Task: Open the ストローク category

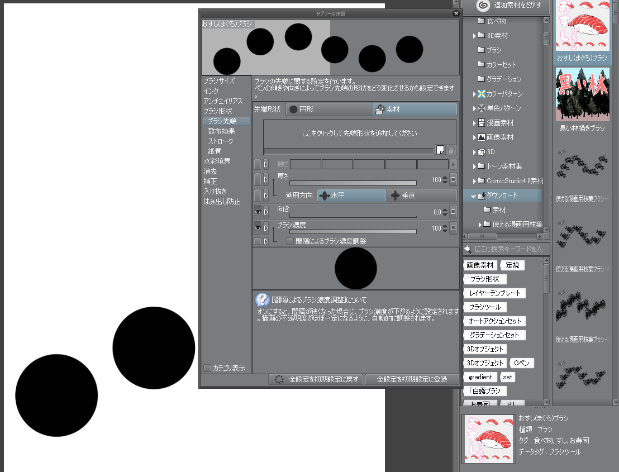Action: [x=220, y=141]
